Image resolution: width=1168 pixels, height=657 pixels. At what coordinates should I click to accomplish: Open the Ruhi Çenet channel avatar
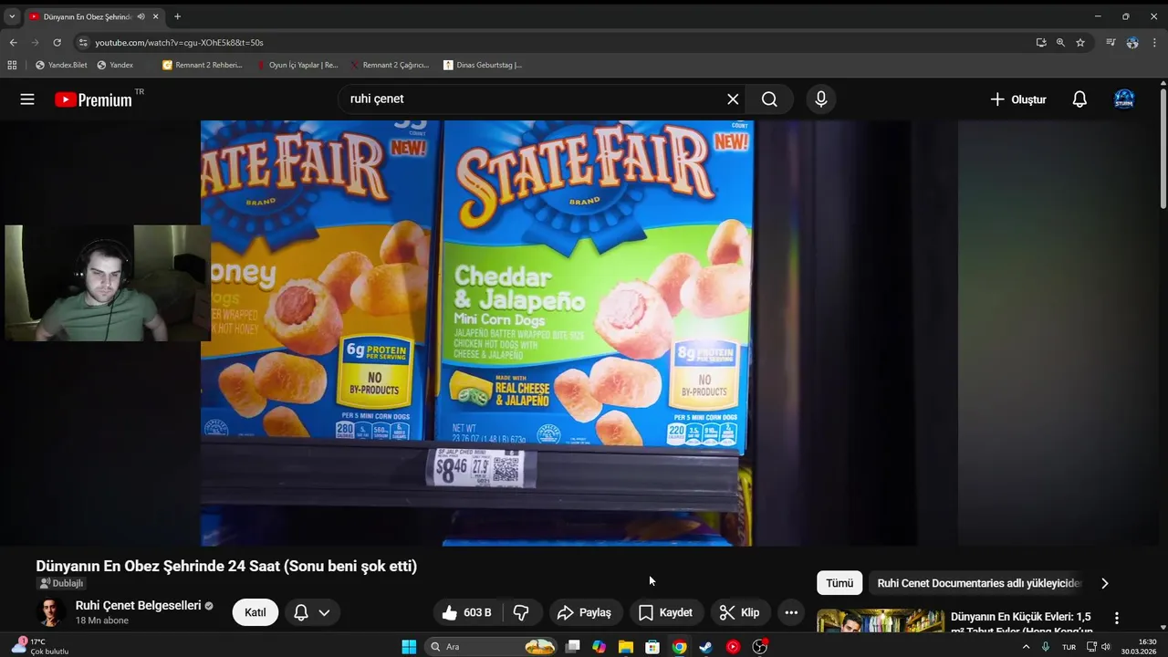point(51,612)
